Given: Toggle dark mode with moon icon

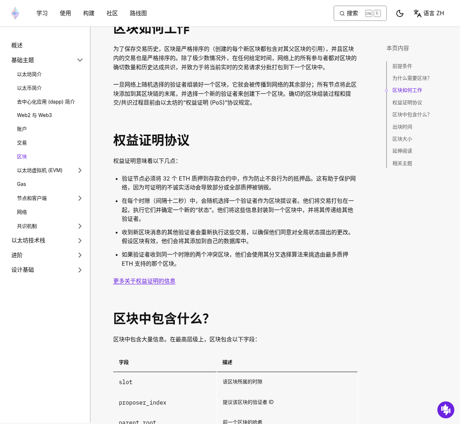Looking at the screenshot, I should (400, 13).
